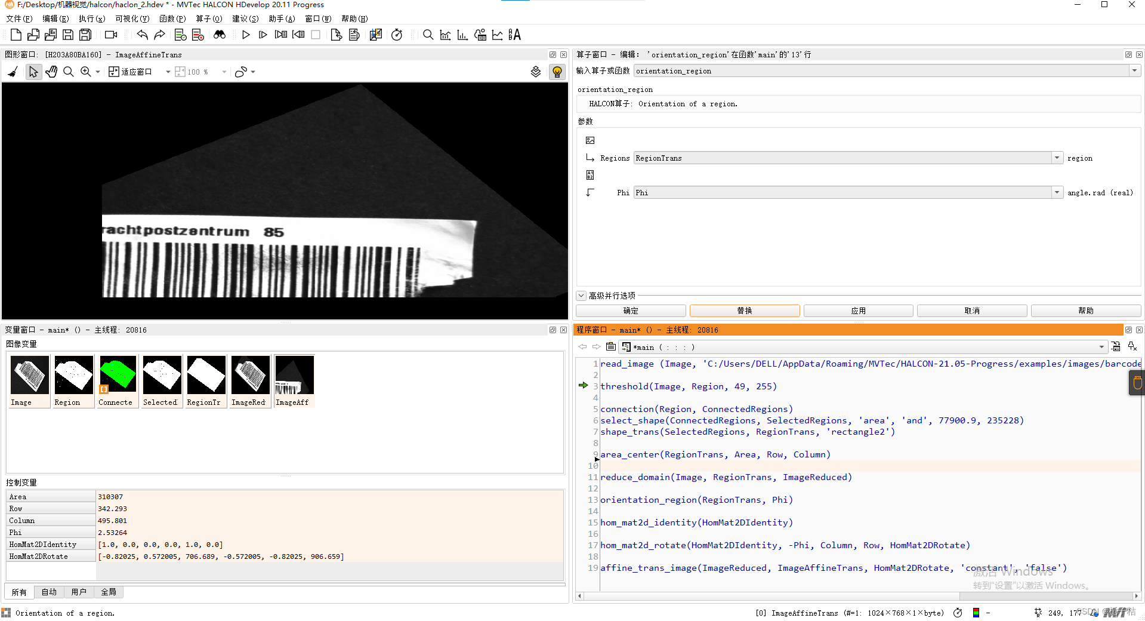Viewport: 1145px width, 621px height.
Task: Click the 应用 button
Action: click(x=859, y=310)
